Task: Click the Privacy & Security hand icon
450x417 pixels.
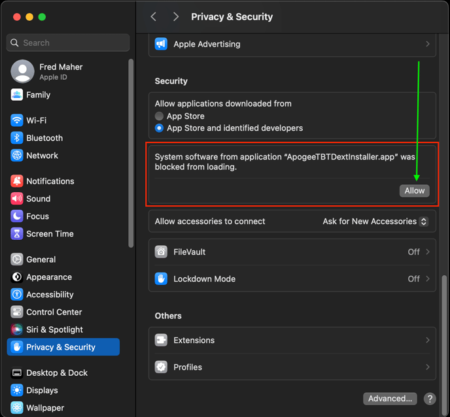Action: [16, 347]
